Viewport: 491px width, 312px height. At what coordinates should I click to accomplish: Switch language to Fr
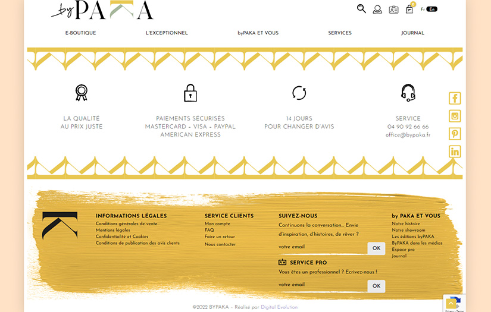point(423,9)
